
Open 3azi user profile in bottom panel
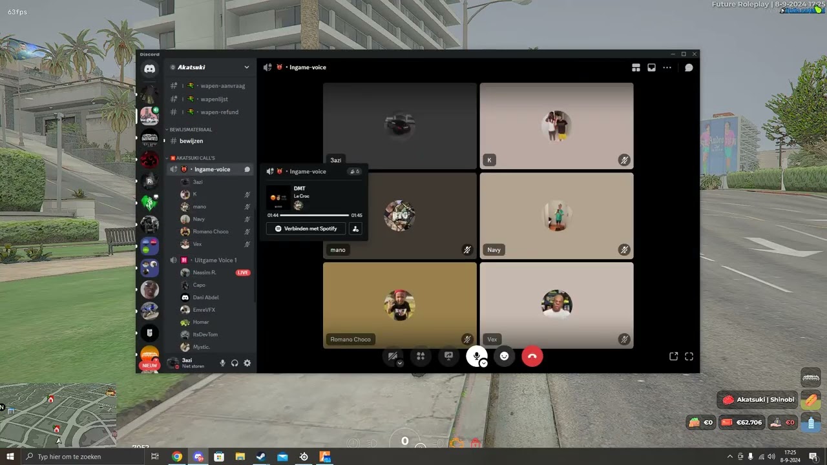coord(186,363)
